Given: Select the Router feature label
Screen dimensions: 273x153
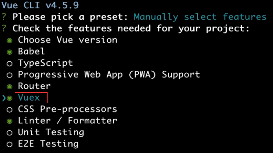Looking at the screenshot, I should [34, 86].
